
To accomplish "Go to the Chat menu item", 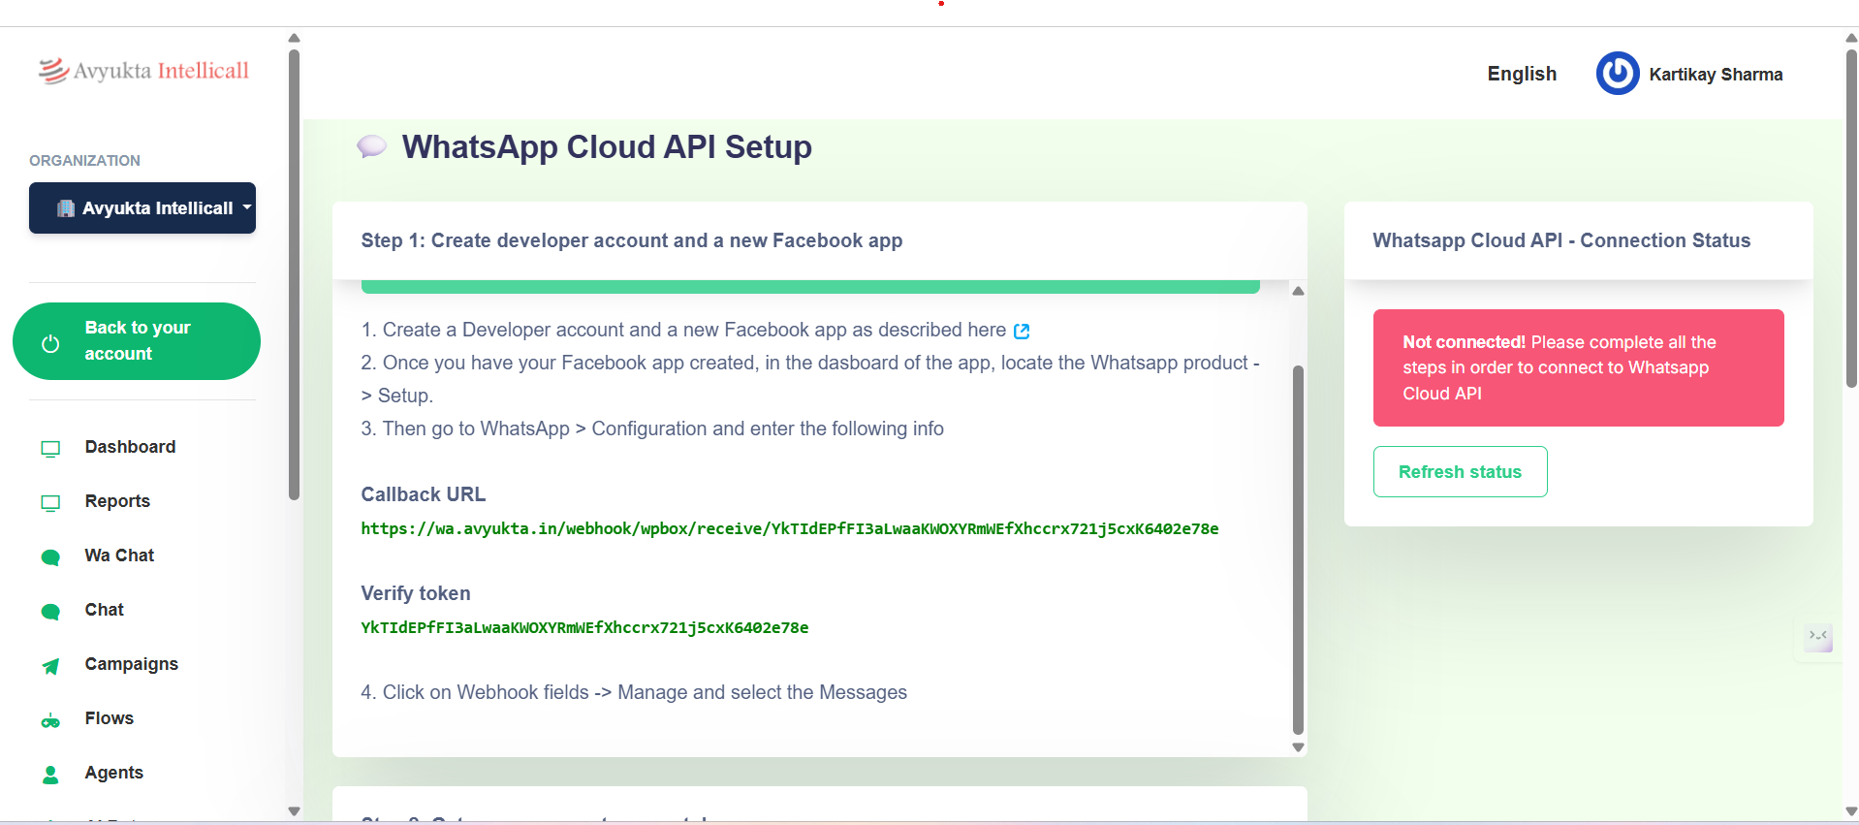I will [x=104, y=610].
